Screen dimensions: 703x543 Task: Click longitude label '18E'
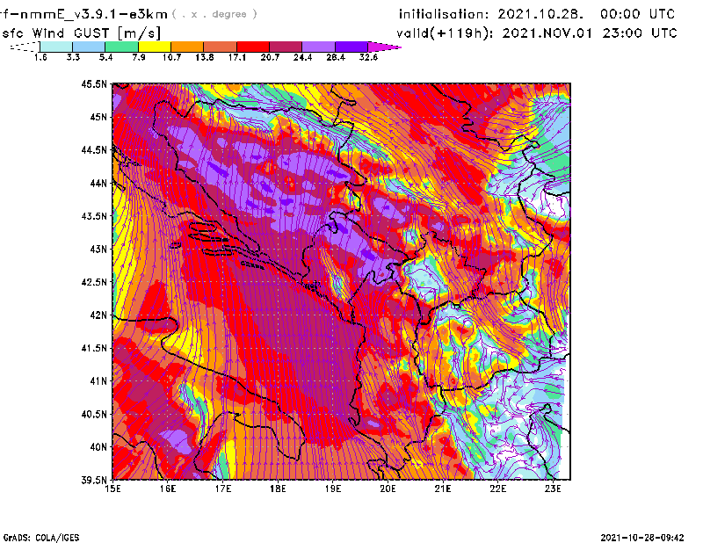(278, 489)
